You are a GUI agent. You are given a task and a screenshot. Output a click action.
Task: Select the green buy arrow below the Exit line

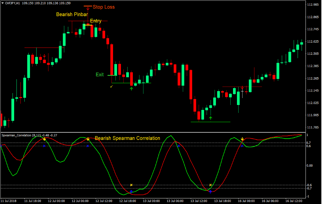tap(131, 88)
